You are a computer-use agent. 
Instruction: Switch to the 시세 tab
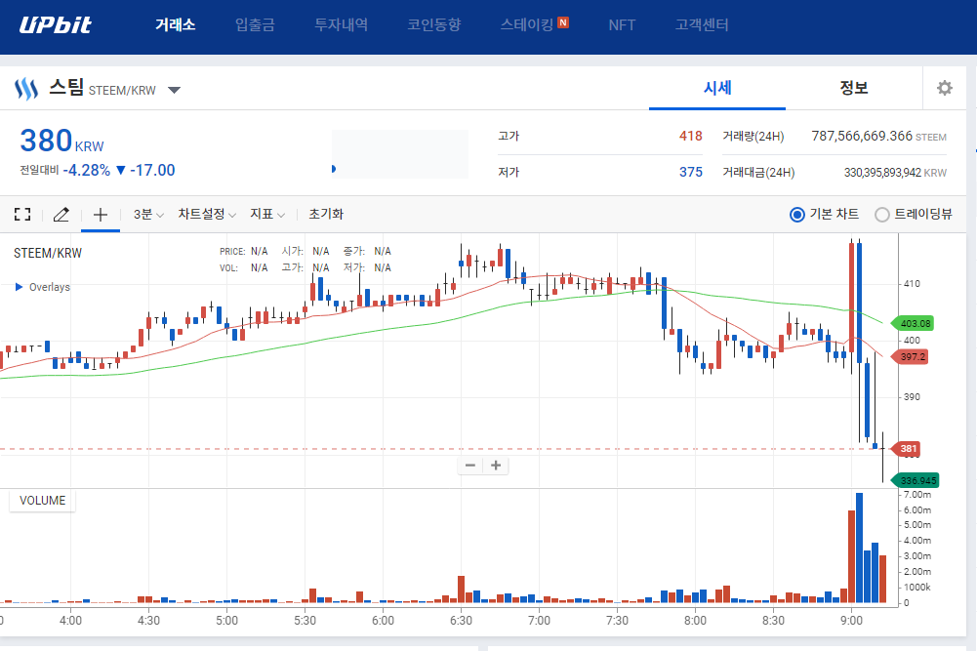717,88
